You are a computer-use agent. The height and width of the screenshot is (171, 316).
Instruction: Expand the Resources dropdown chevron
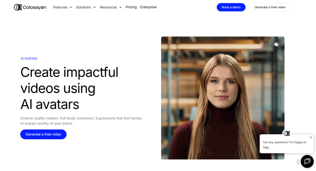(121, 7)
